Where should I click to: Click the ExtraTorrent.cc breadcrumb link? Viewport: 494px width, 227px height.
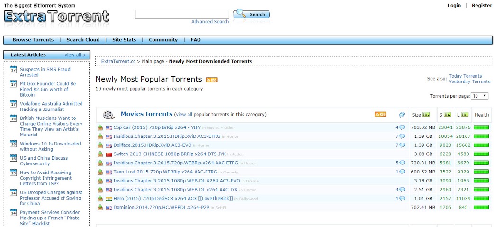coord(118,61)
